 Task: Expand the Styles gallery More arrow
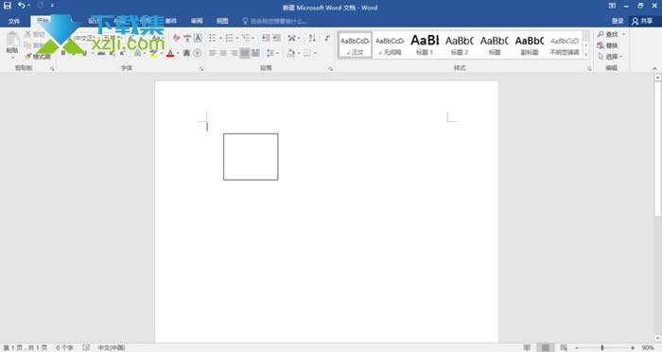pos(586,55)
